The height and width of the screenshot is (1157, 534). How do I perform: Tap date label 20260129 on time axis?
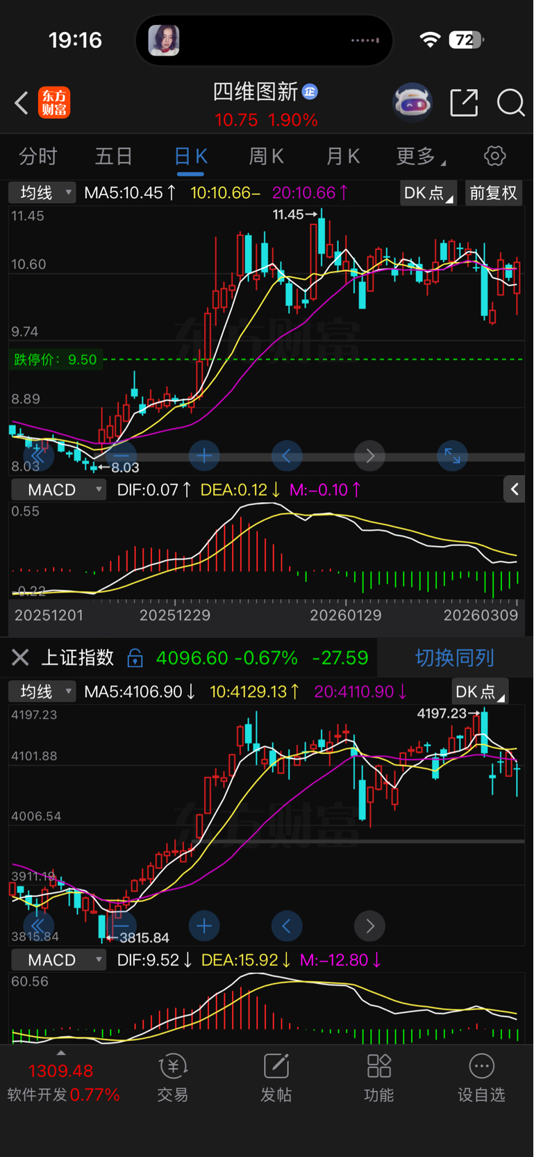pos(345,615)
